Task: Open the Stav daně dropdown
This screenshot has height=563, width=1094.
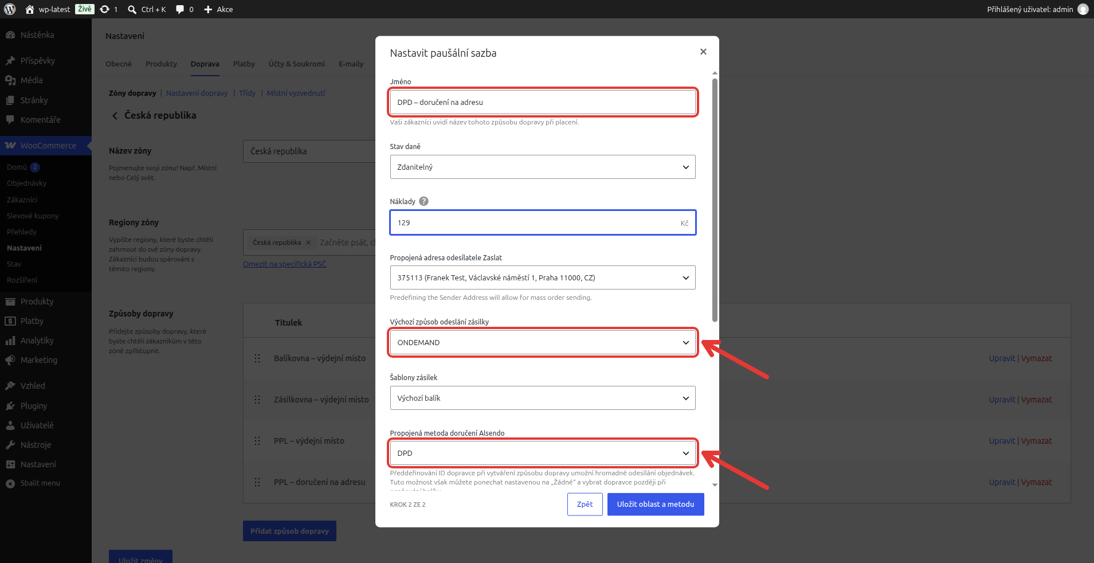Action: pos(543,167)
